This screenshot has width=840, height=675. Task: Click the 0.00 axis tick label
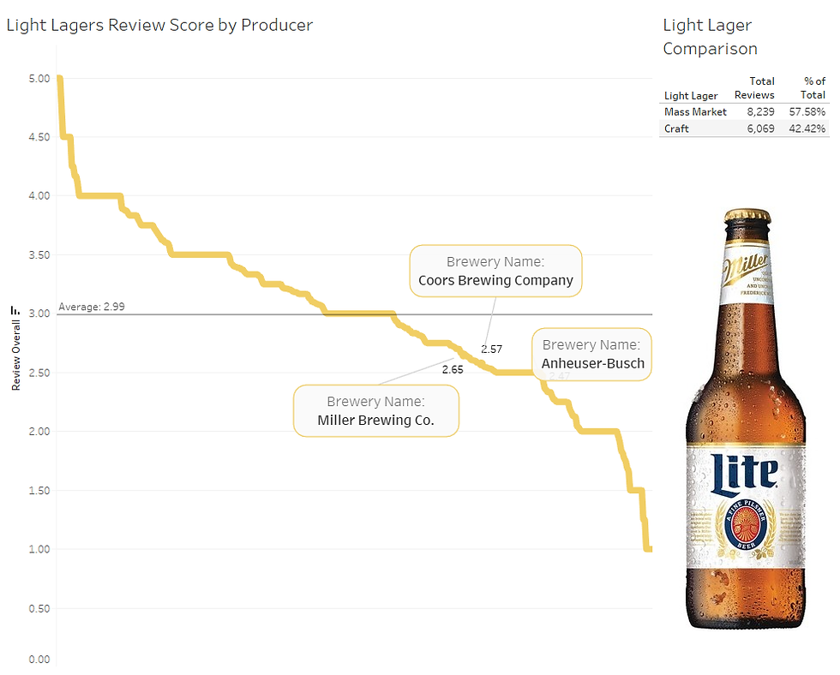click(39, 660)
